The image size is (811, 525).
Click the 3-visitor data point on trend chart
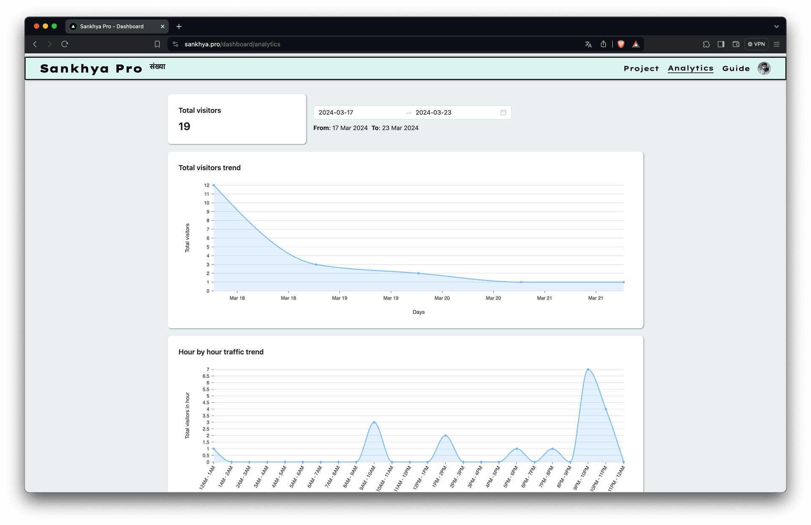[316, 264]
